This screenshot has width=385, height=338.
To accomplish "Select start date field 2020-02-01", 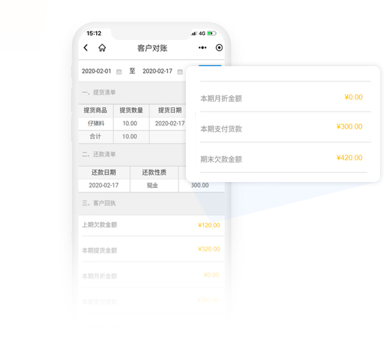I will click(97, 71).
